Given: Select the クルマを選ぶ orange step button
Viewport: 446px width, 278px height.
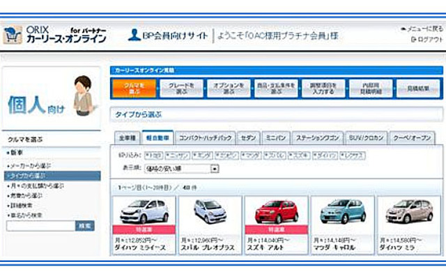Looking at the screenshot, I should click(134, 88).
